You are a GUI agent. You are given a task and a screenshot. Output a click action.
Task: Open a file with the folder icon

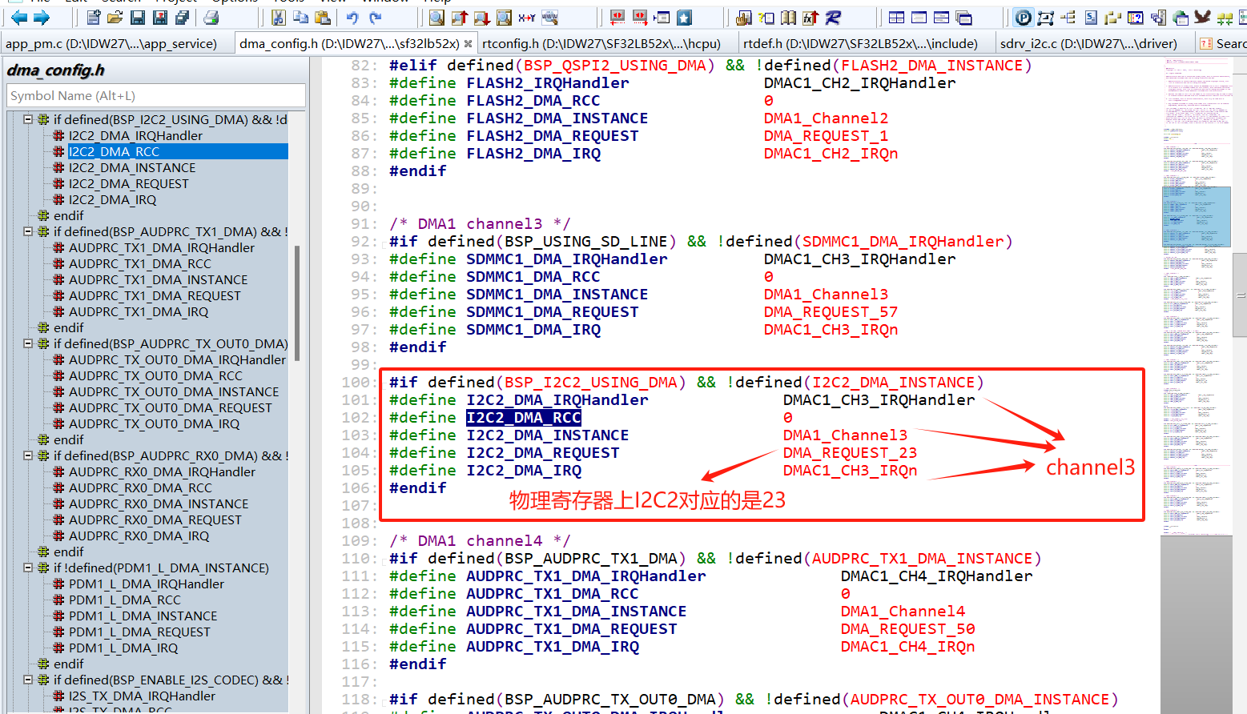click(x=115, y=17)
